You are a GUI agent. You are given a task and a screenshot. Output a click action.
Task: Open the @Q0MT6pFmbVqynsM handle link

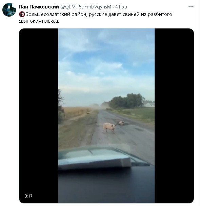pos(86,7)
